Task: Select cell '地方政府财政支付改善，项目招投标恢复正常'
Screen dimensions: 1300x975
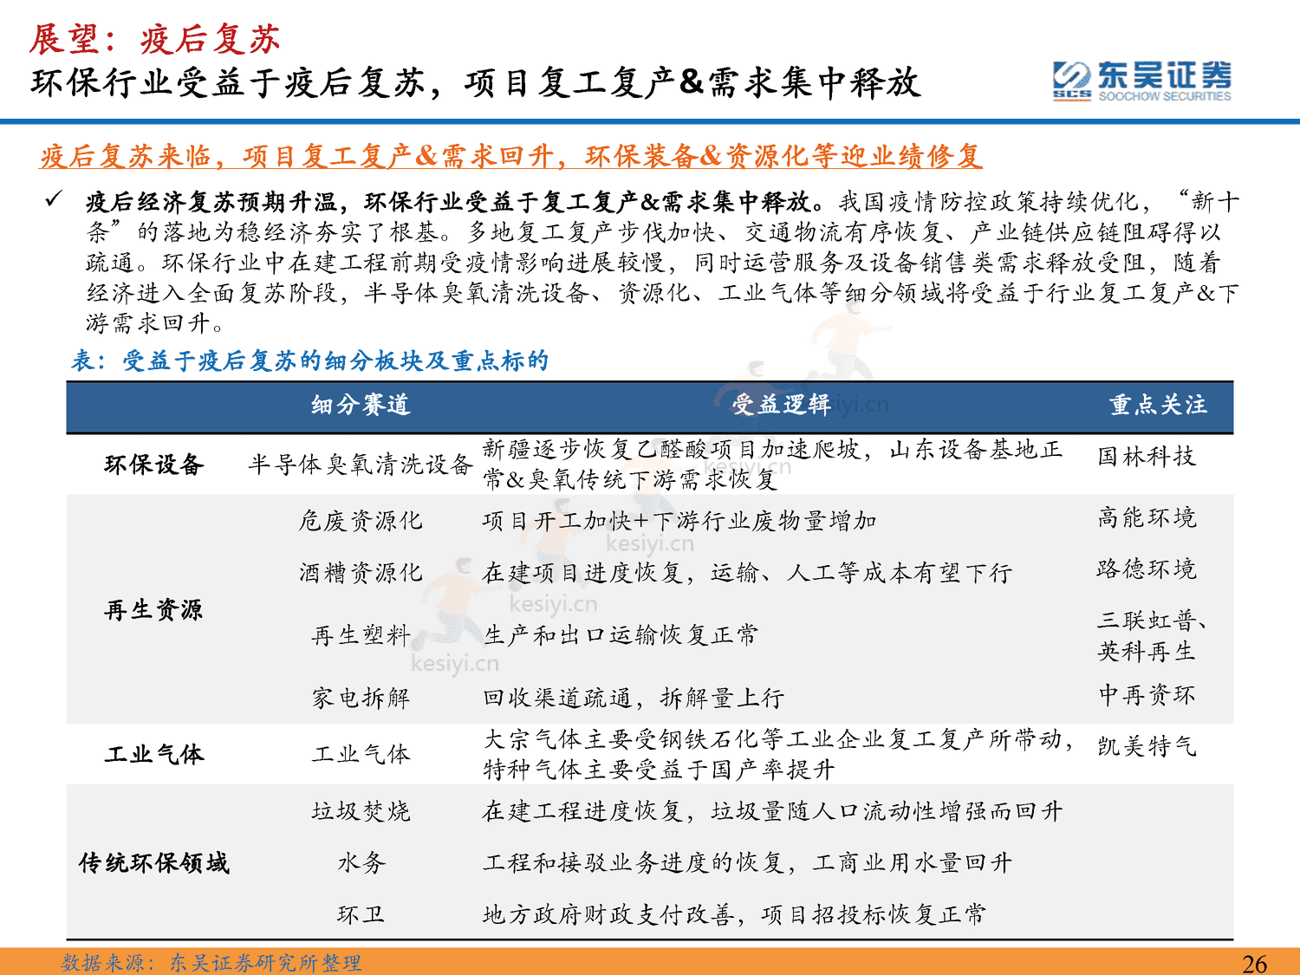Action: click(734, 914)
